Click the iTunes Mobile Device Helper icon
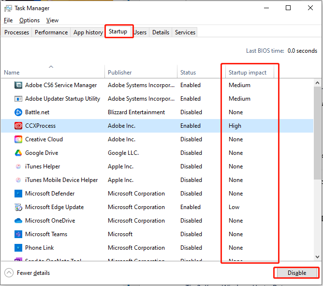323x286 pixels. [x=18, y=180]
